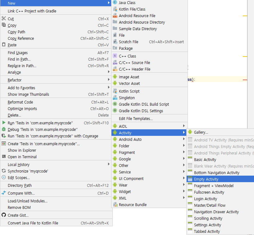The image size is (254, 235).
Task: Click the Cut scissors icon
Action: (4, 18)
